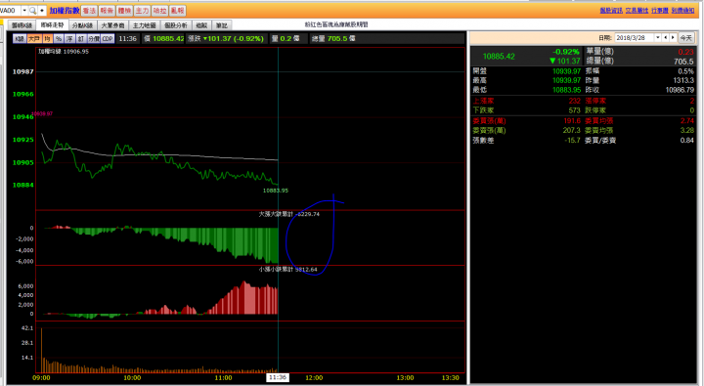Click the date field 2018/3/28
Screen dimensions: 704x386
635,38
